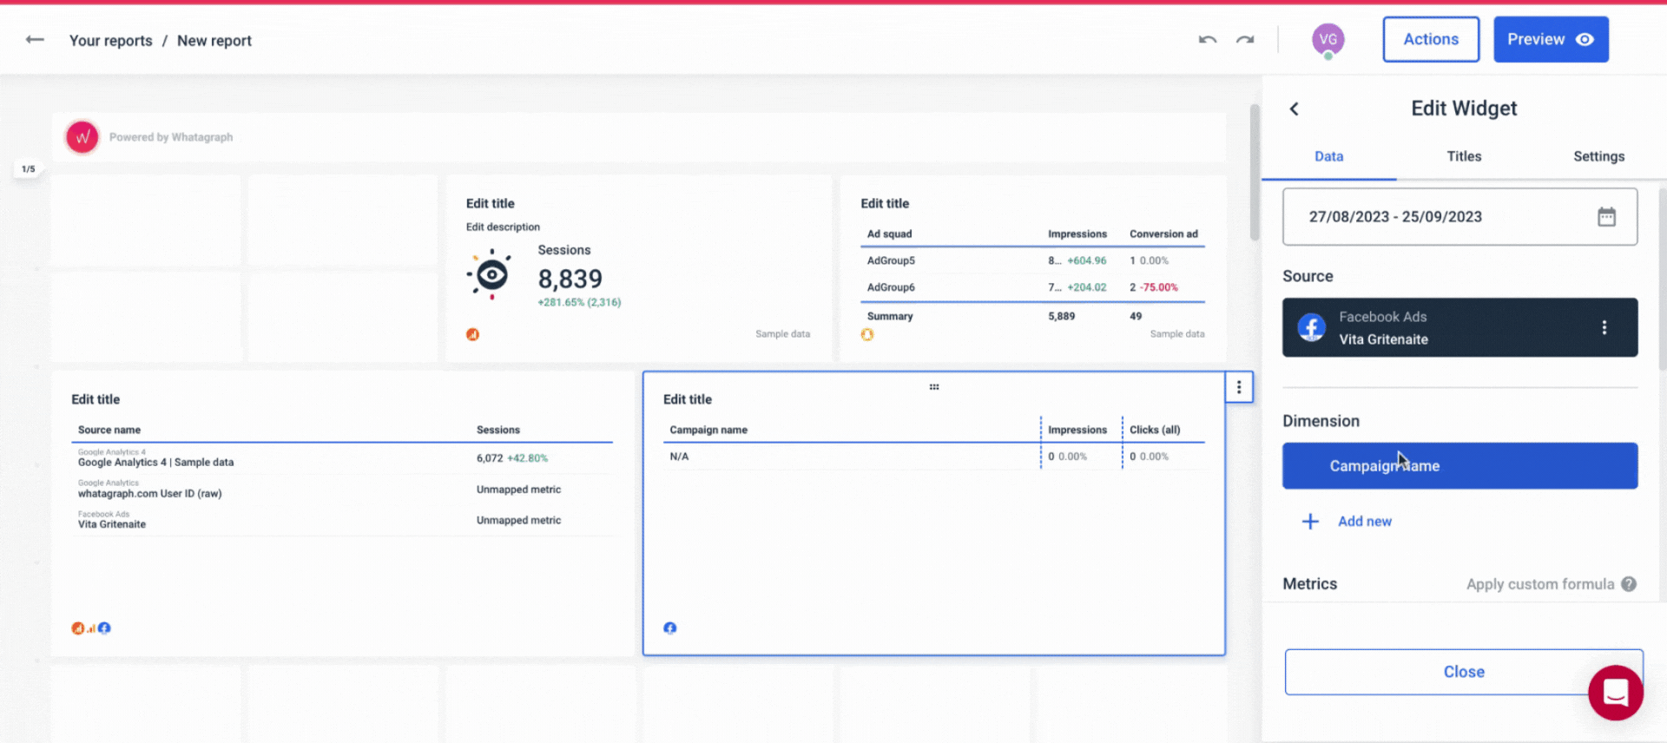Open the VG user avatar menu
The width and height of the screenshot is (1667, 743).
pos(1328,40)
